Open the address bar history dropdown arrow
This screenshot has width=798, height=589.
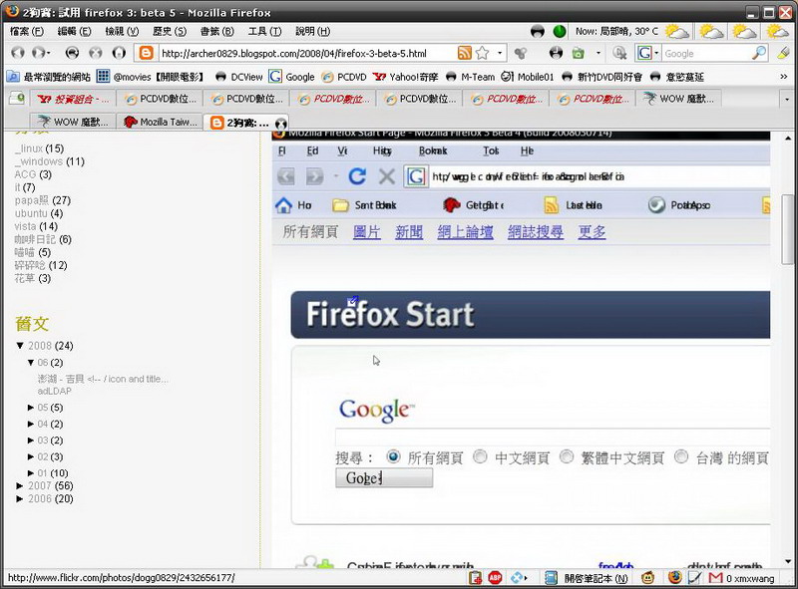[x=500, y=53]
